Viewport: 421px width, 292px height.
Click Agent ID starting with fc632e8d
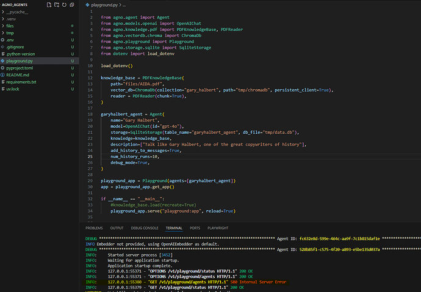(339, 239)
